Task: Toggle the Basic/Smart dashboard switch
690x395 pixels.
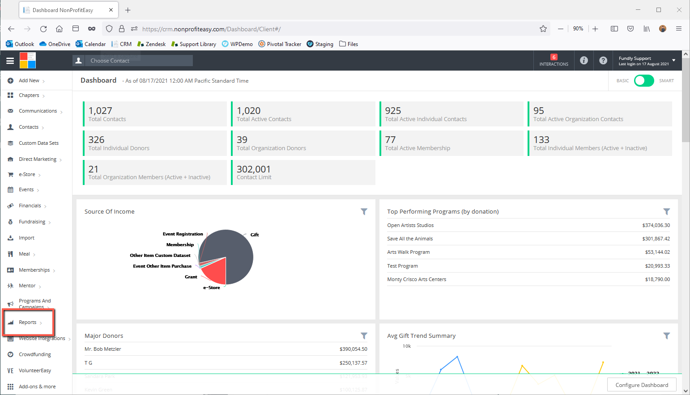Action: click(644, 81)
